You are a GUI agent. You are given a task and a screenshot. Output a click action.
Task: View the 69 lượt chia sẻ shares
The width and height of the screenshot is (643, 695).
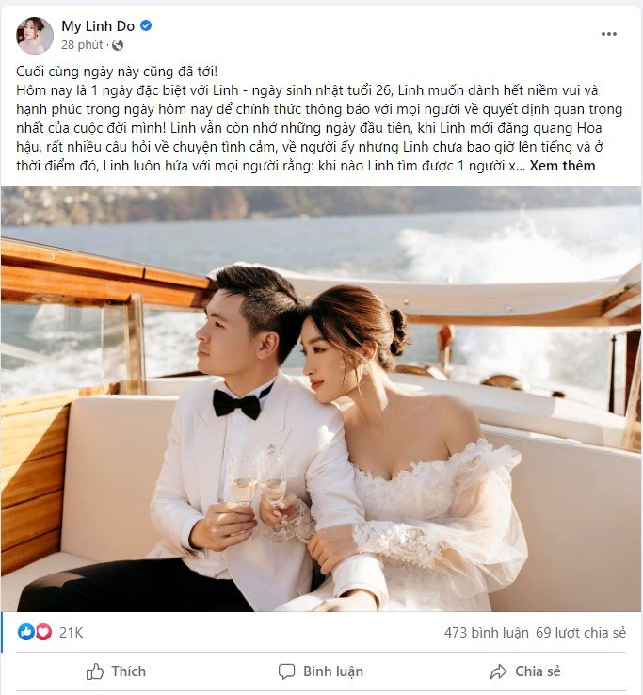pyautogui.click(x=581, y=633)
